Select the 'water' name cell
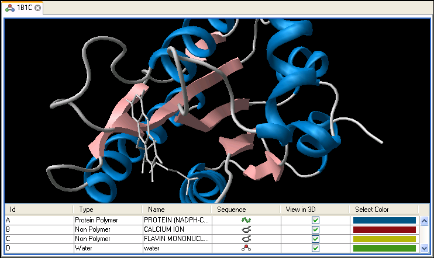 coord(177,248)
